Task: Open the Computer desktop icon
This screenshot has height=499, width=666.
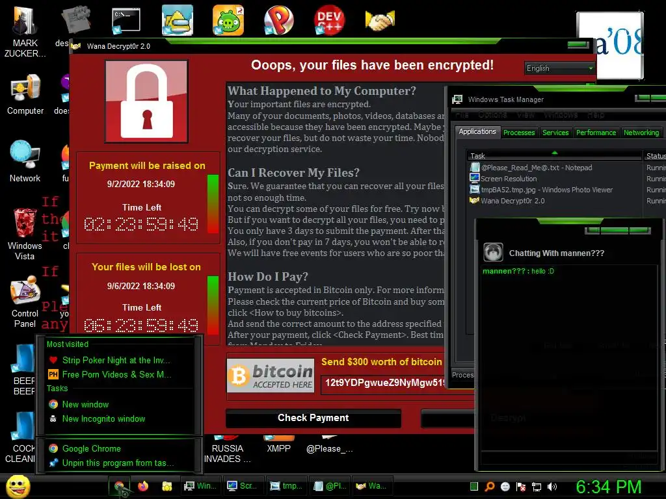Action: [x=25, y=94]
